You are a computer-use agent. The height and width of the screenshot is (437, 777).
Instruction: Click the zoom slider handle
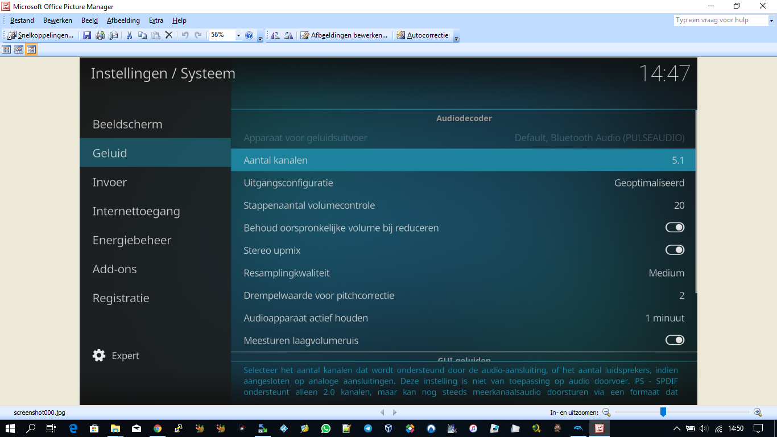point(663,413)
